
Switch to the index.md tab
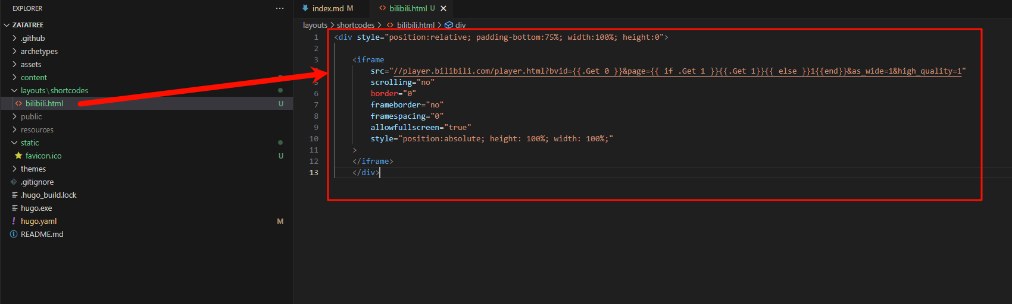[x=332, y=8]
